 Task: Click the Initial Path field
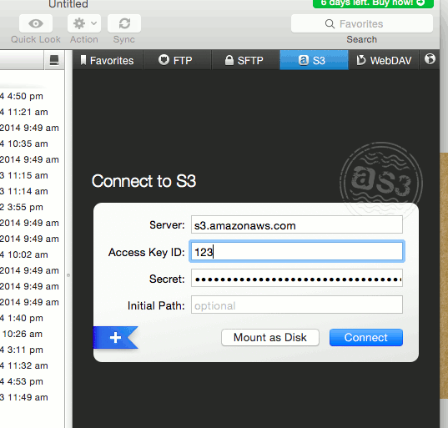click(x=297, y=305)
